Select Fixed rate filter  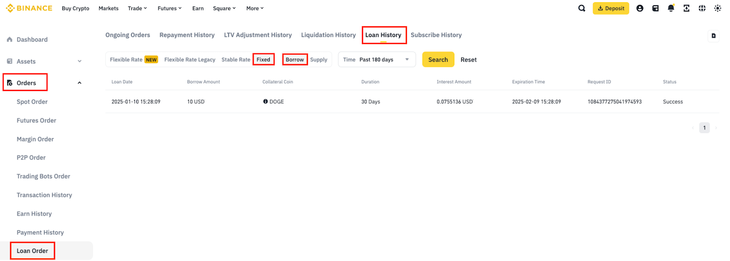coord(263,60)
